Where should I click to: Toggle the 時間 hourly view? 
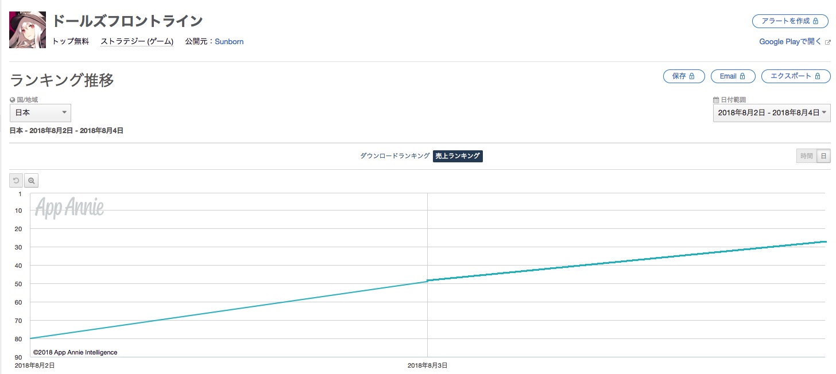point(806,156)
